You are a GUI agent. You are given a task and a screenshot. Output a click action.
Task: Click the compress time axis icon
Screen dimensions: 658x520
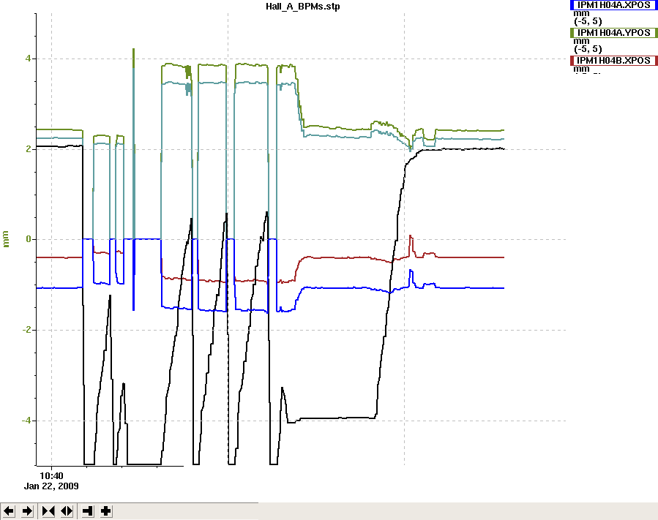48,511
